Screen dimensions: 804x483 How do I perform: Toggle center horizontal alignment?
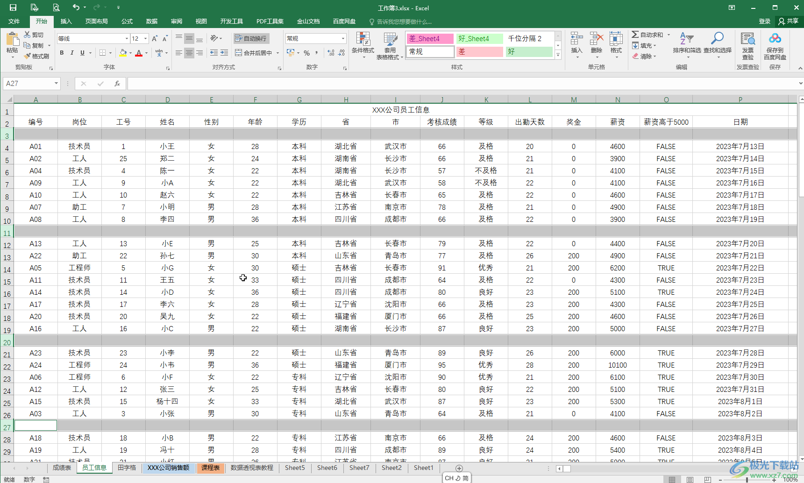[x=189, y=53]
